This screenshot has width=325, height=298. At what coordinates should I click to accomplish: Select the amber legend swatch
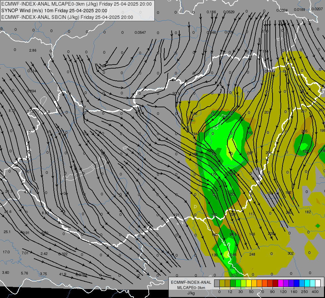coord(254,283)
